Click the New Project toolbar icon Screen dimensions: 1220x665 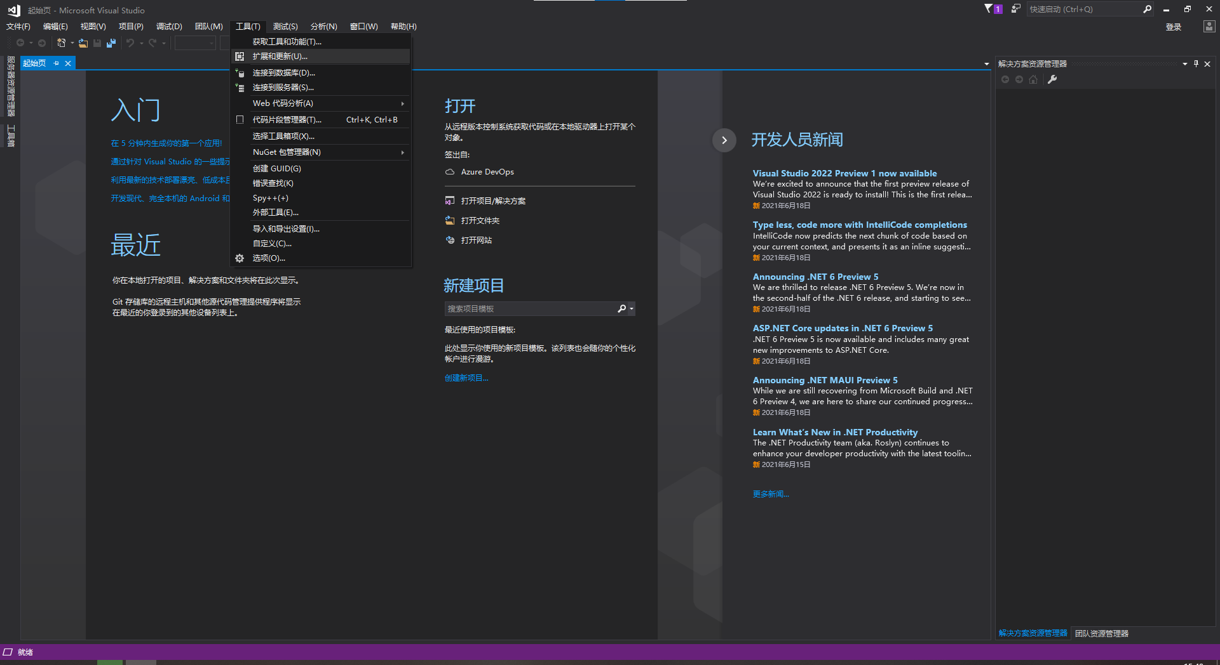pos(62,43)
